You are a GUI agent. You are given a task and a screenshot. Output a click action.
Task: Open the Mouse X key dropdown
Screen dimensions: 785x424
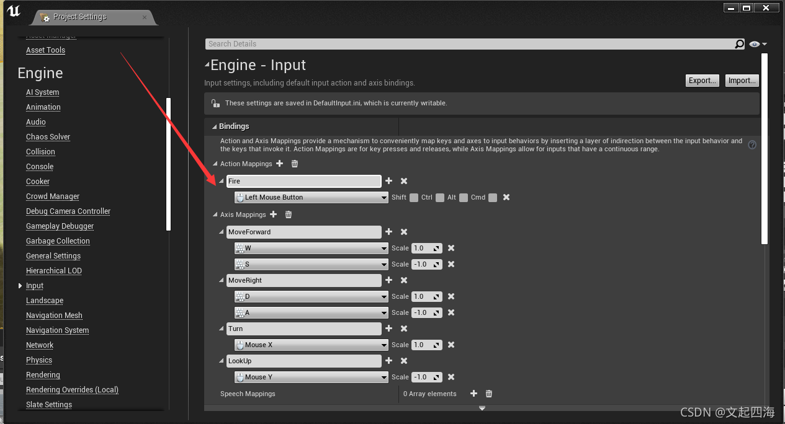[x=312, y=345]
